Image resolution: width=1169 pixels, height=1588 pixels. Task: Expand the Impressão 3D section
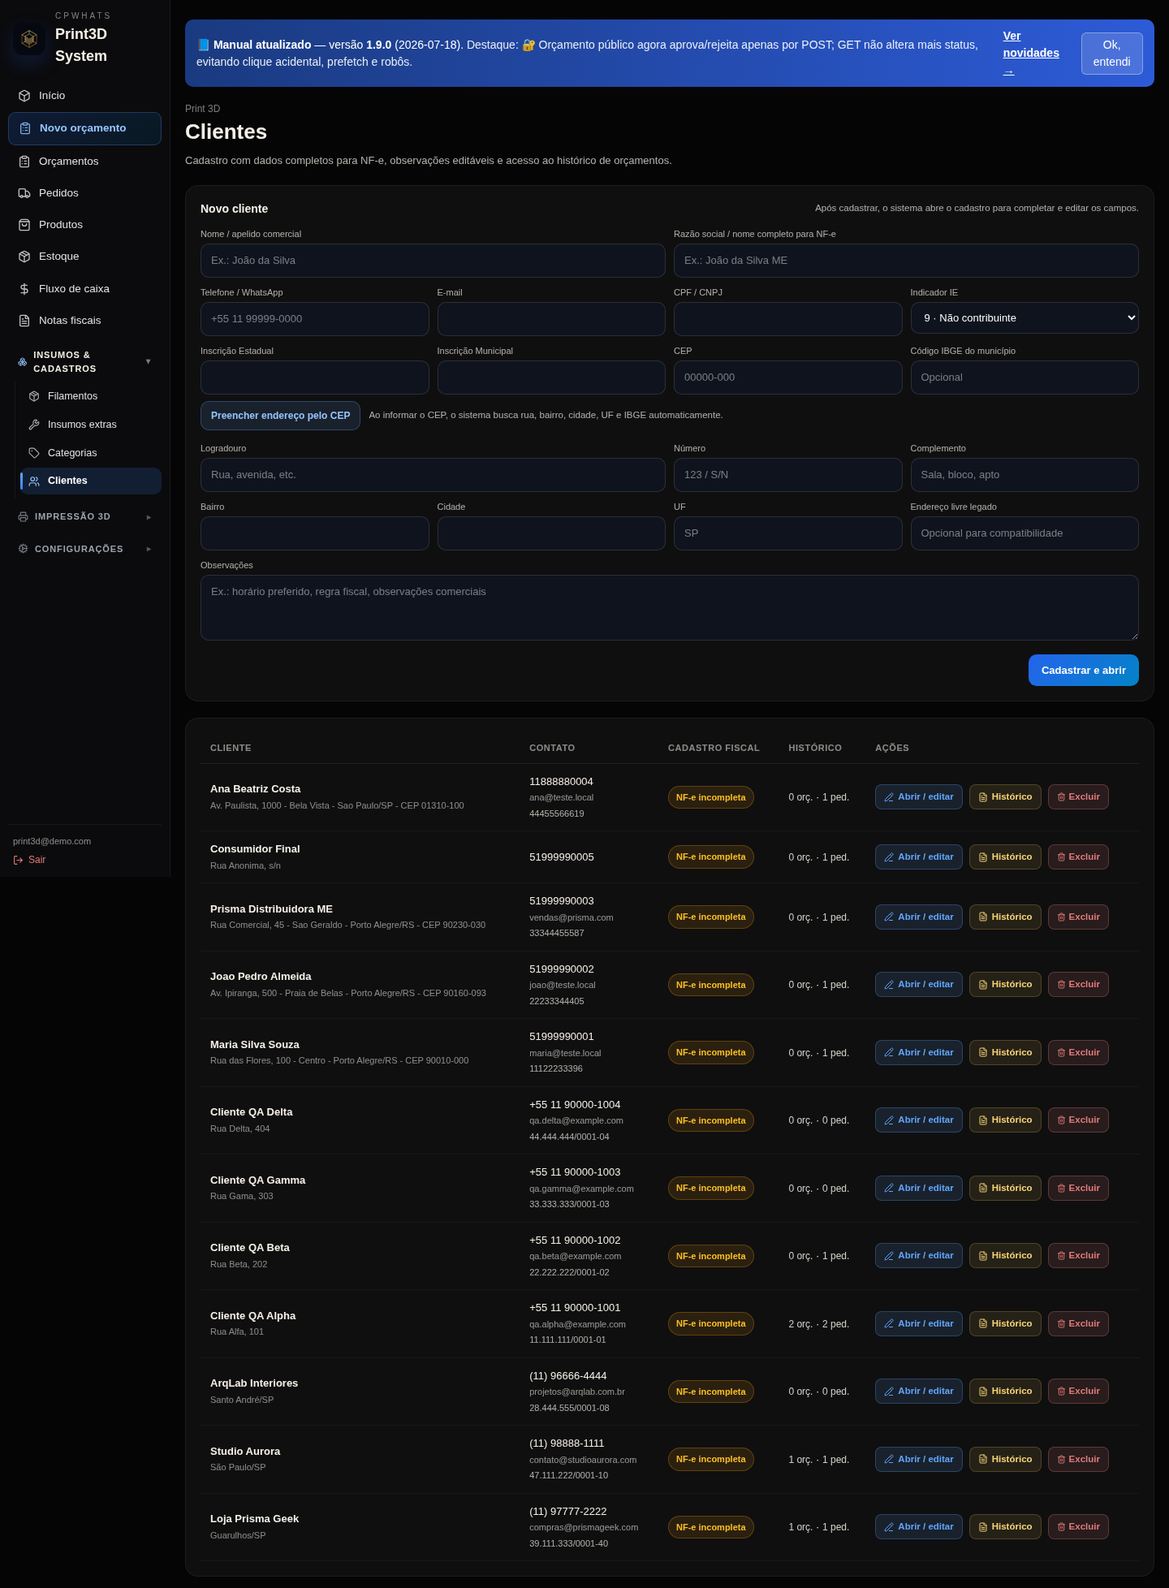[85, 517]
